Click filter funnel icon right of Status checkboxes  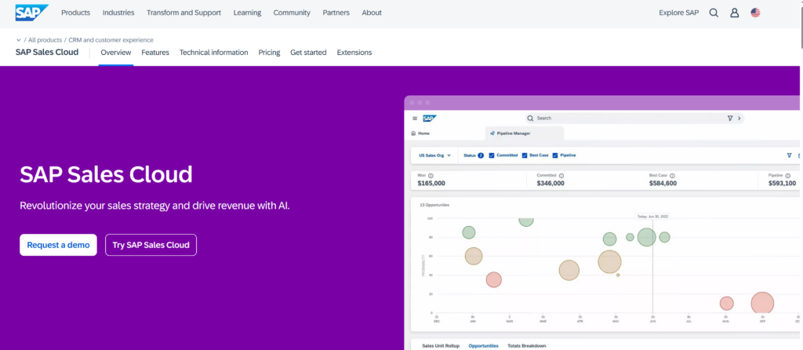pos(789,155)
